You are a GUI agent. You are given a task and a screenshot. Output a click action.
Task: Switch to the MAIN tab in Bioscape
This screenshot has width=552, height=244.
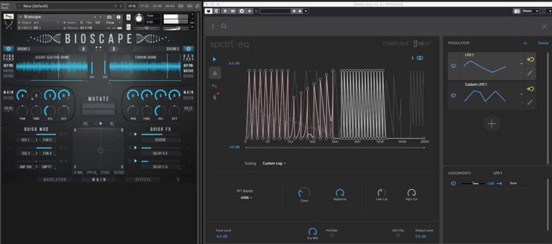tap(99, 180)
